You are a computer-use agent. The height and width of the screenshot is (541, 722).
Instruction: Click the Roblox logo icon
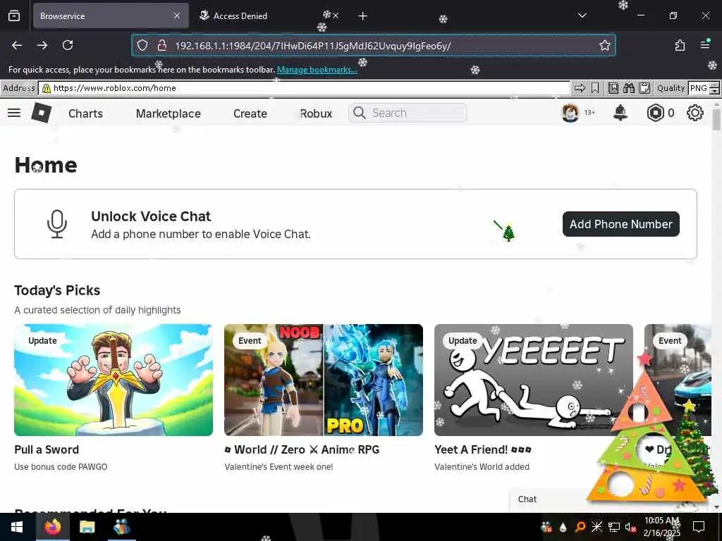click(41, 113)
